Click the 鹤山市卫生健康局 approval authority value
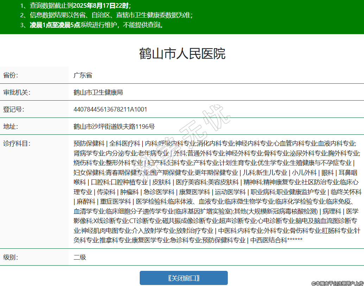 point(98,92)
